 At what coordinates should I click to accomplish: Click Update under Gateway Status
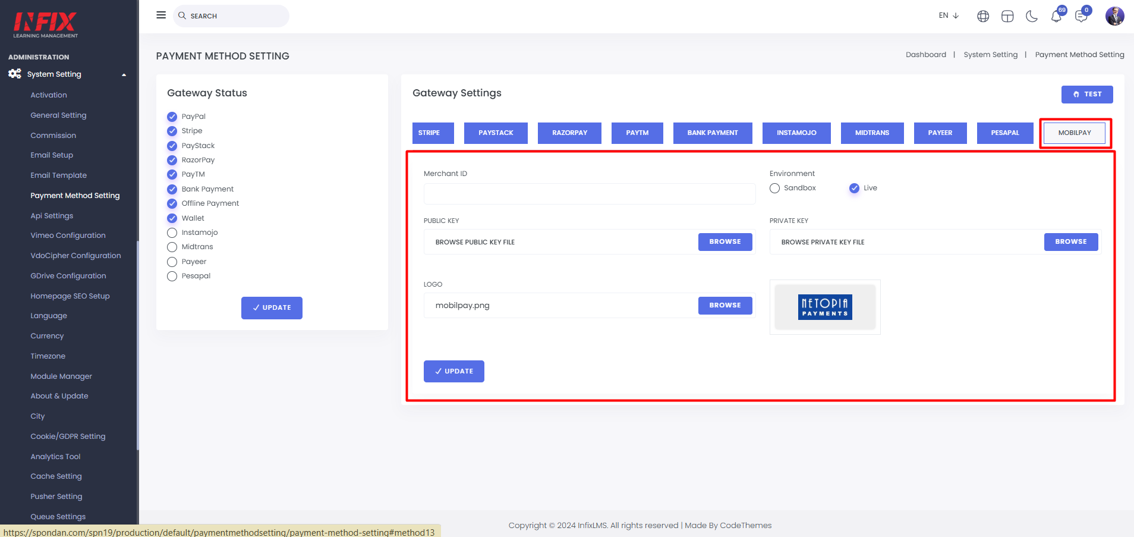[272, 308]
